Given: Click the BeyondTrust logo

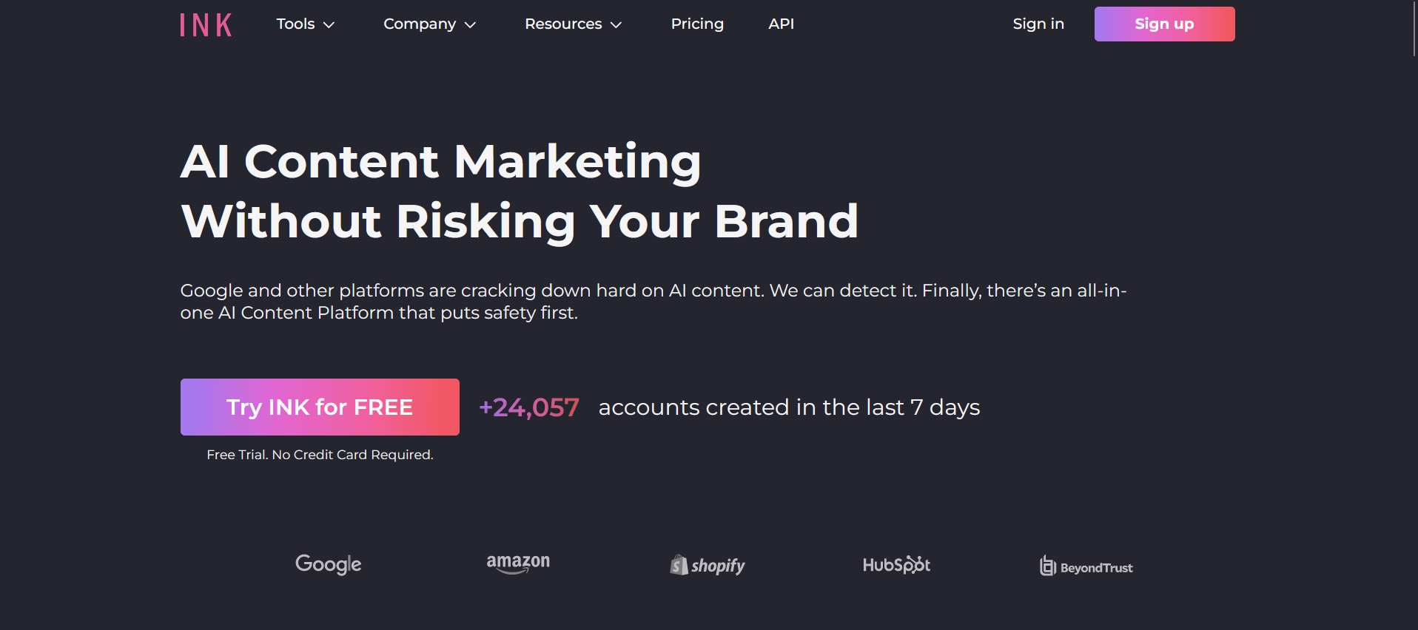Looking at the screenshot, I should (x=1086, y=567).
